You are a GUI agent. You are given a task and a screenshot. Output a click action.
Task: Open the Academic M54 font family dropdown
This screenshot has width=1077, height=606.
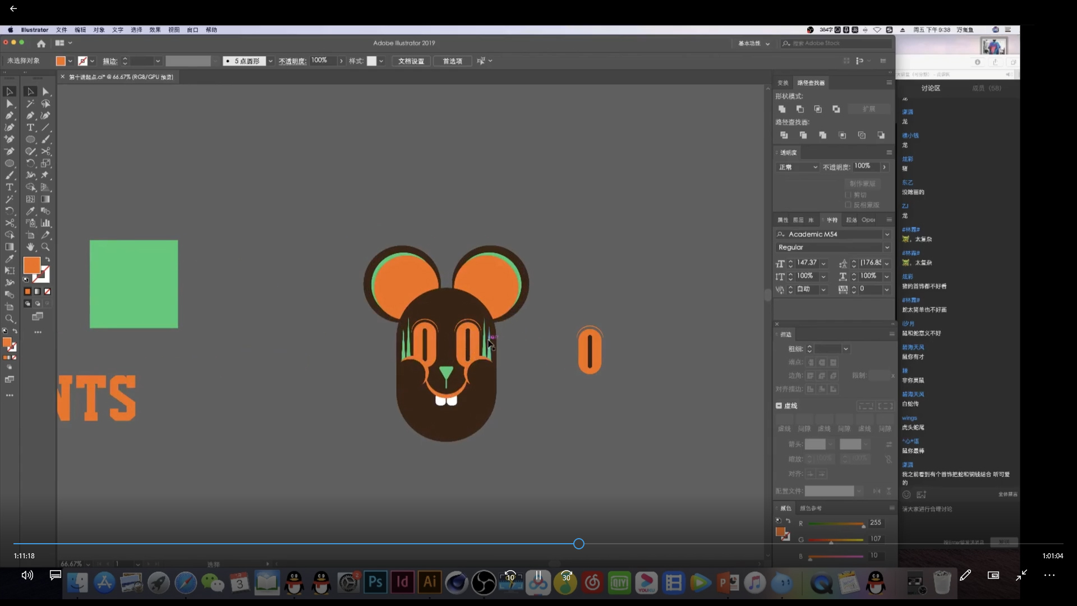887,235
